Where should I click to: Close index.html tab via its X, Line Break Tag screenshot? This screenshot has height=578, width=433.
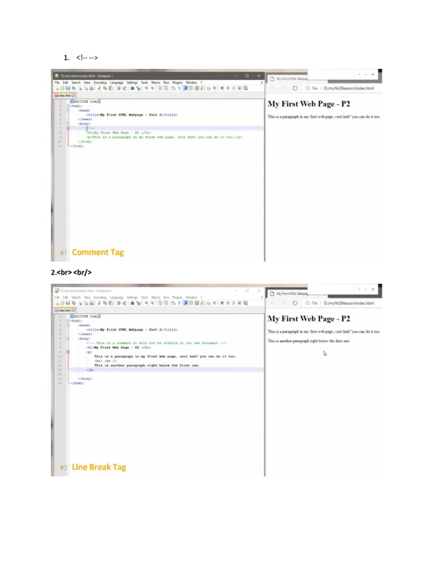(x=73, y=310)
